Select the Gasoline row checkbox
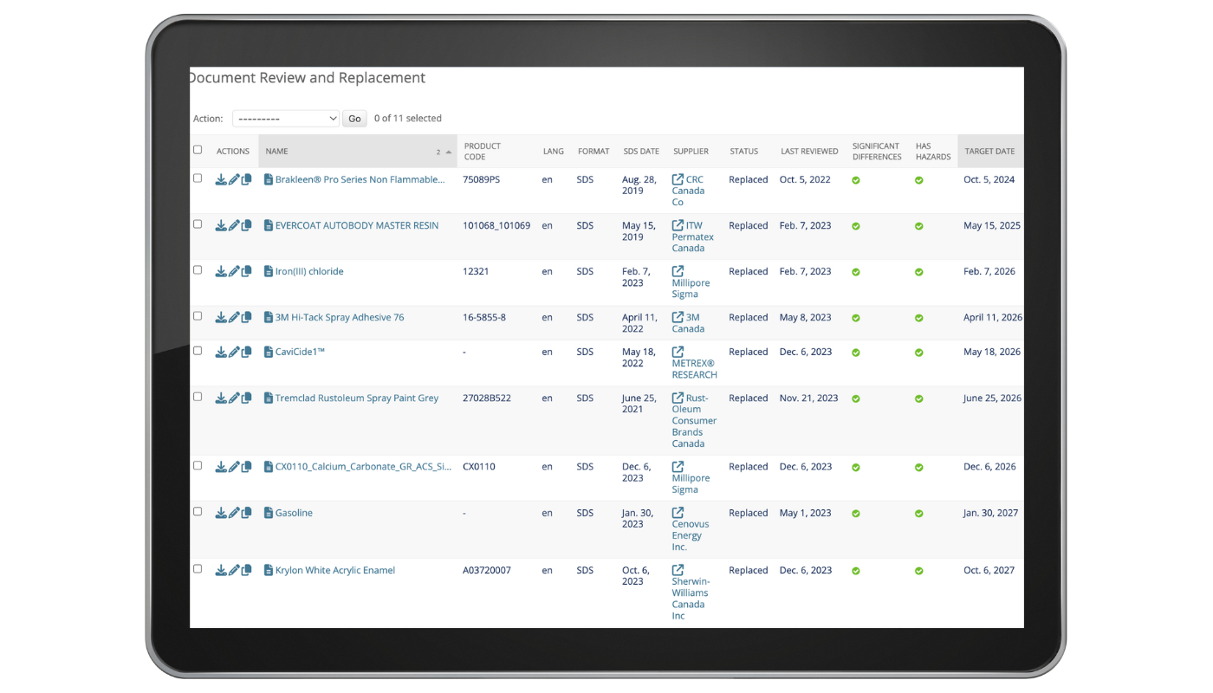This screenshot has width=1213, height=693. tap(198, 512)
